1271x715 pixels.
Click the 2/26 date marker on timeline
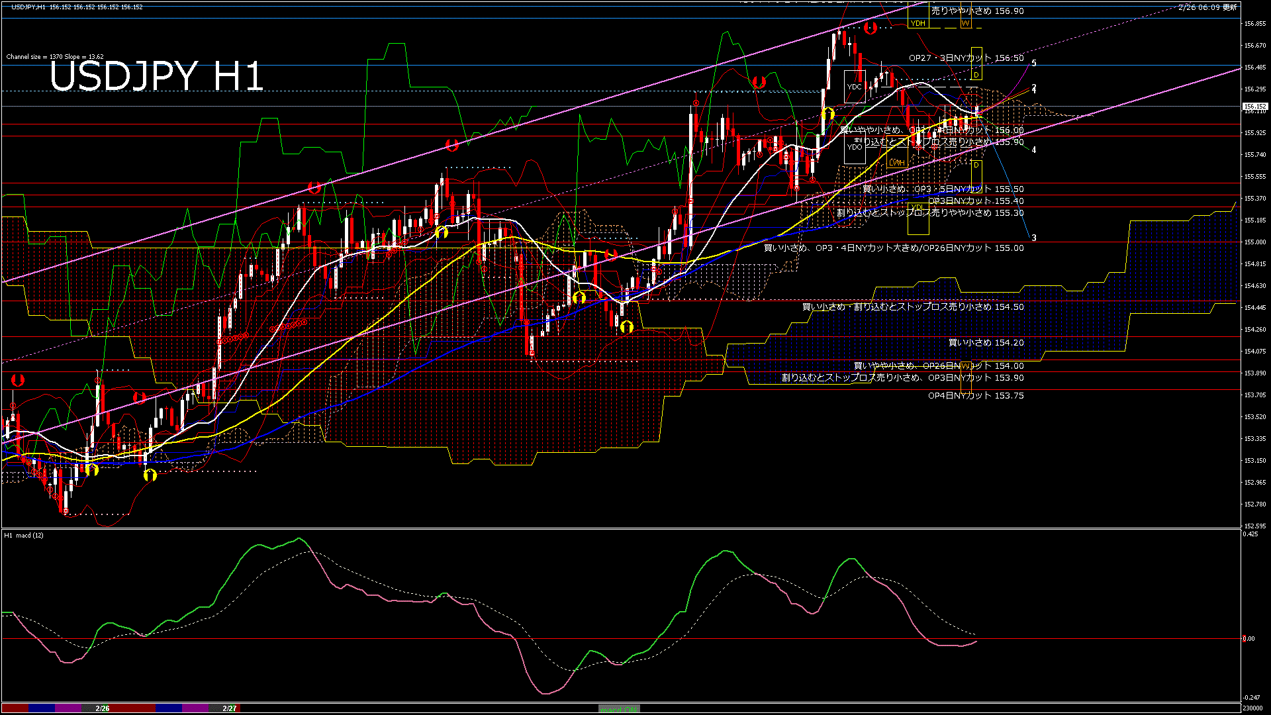tap(102, 708)
